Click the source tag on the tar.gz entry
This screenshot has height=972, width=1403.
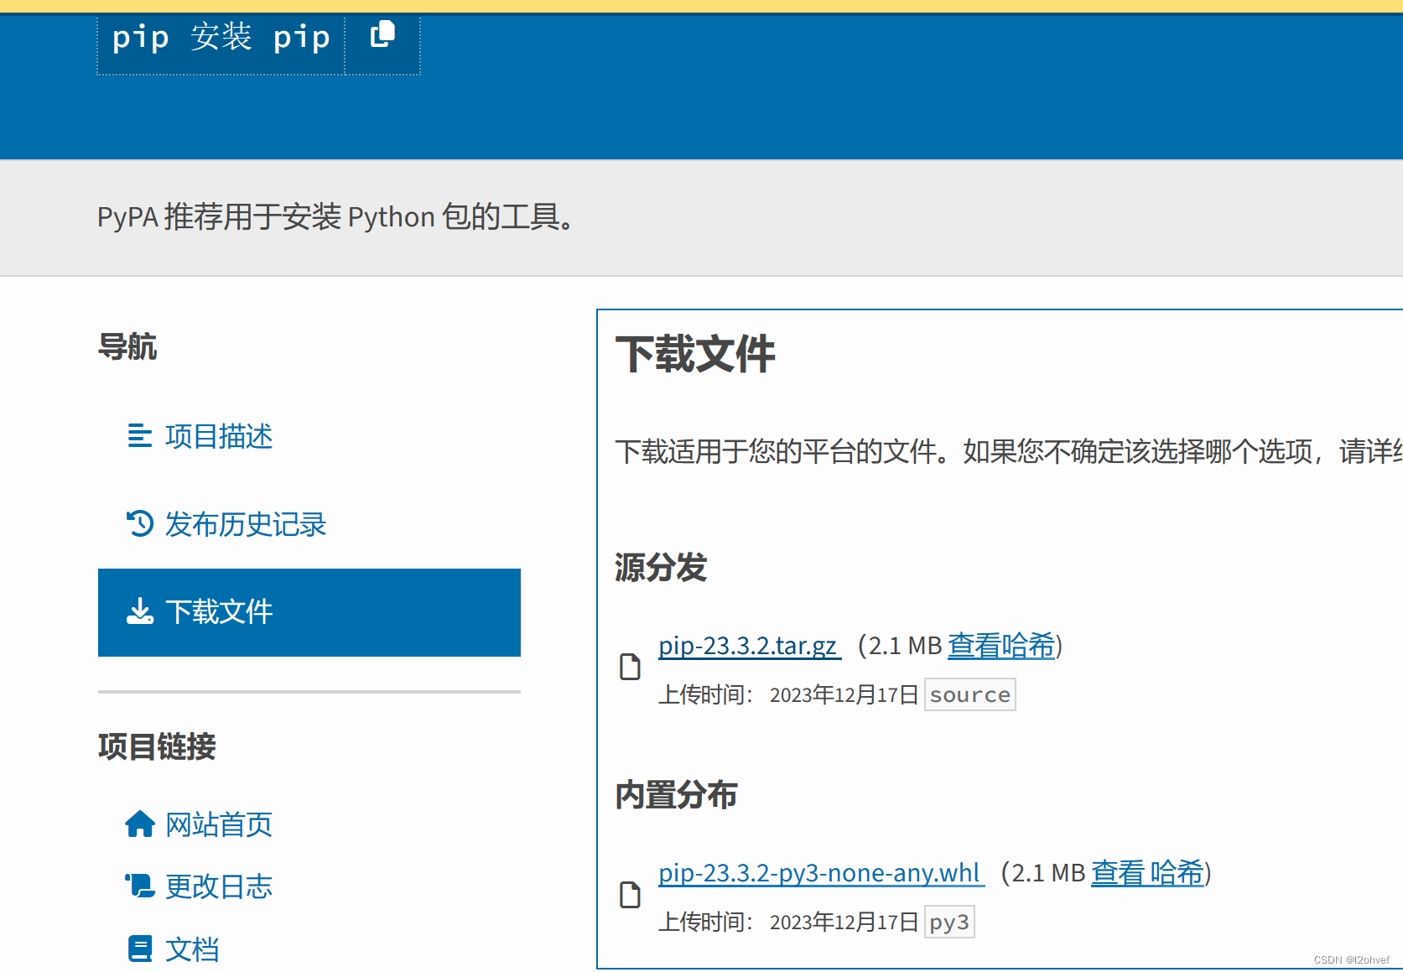point(969,694)
